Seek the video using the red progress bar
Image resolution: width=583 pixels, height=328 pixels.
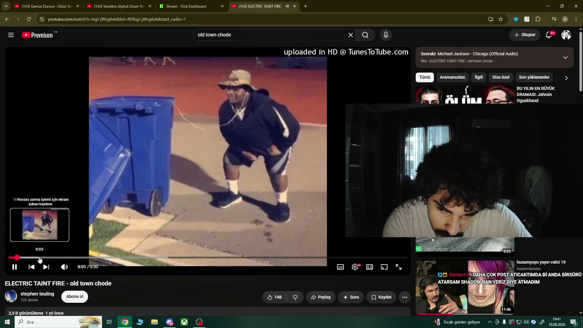click(x=208, y=258)
